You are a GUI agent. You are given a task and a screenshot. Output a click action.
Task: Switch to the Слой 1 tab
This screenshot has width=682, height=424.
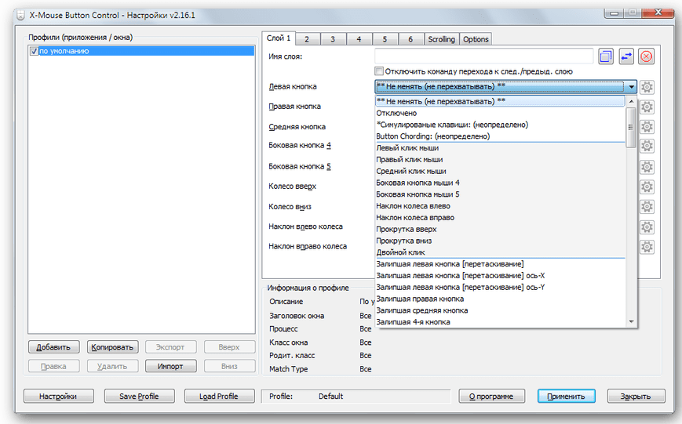click(x=279, y=38)
